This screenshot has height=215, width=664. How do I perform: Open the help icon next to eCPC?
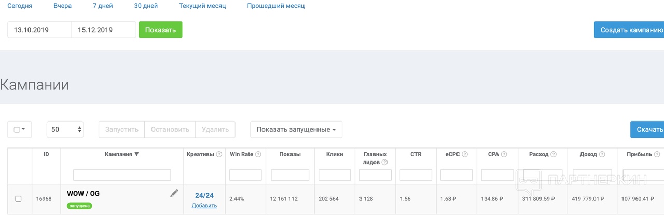point(465,154)
